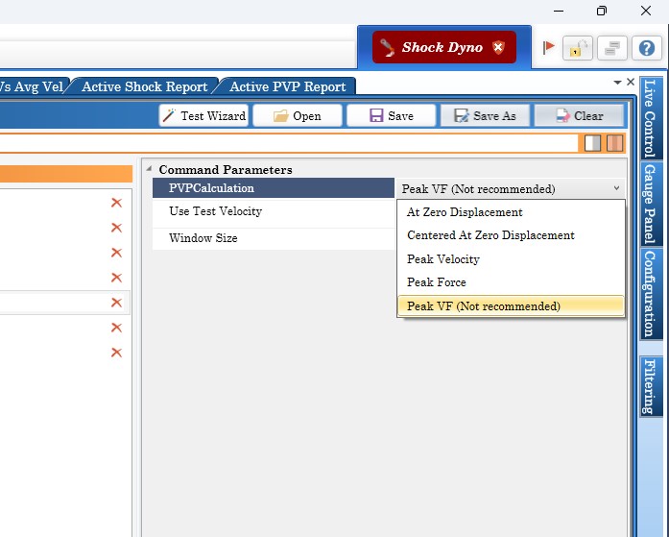Select the Window Size parameter row

coord(273,238)
